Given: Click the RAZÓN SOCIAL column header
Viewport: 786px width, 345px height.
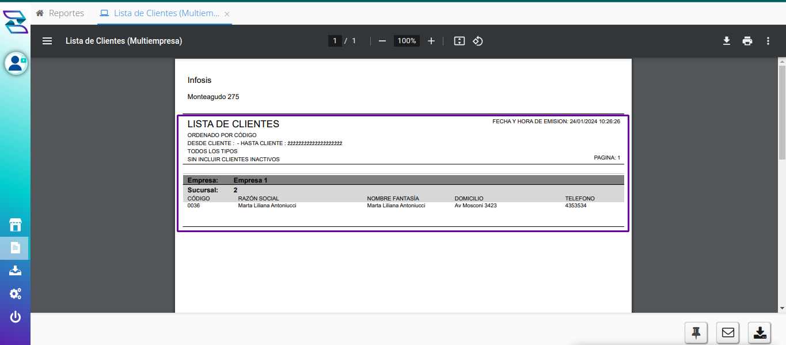Looking at the screenshot, I should 259,199.
